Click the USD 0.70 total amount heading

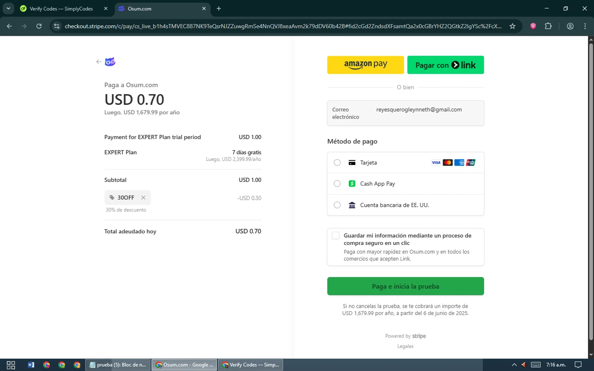134,100
